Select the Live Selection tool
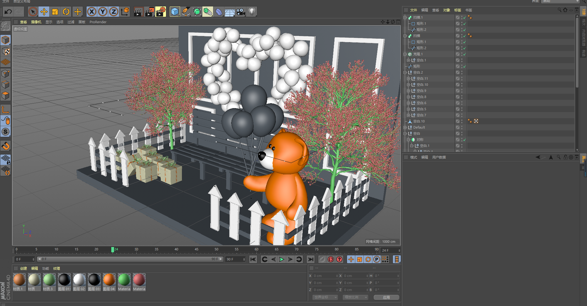 (x=33, y=12)
